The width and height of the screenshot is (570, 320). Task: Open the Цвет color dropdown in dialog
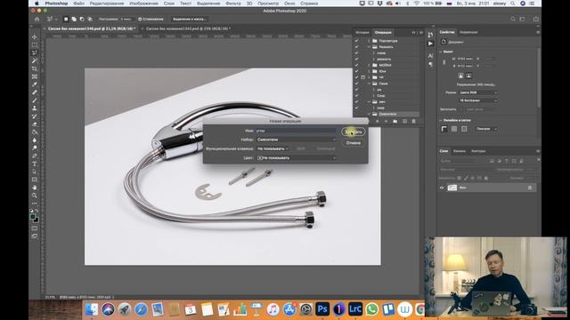(296, 158)
